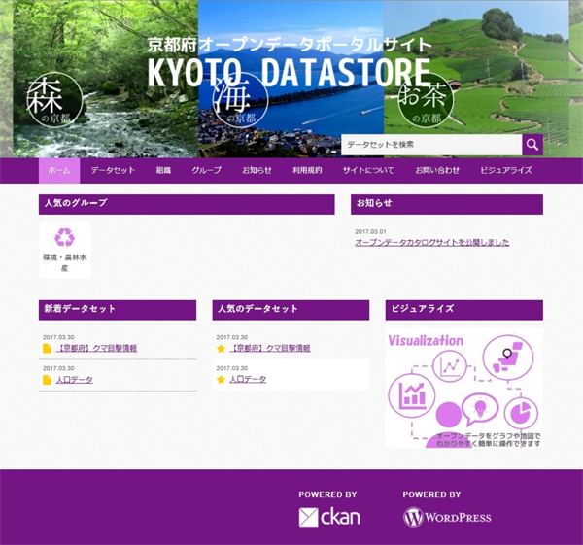The height and width of the screenshot is (545, 583).
Task: Open the 組織 menu item
Action: coord(163,170)
